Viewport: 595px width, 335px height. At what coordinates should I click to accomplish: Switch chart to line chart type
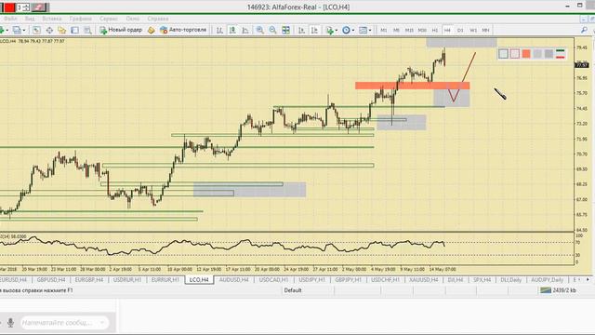(x=245, y=30)
